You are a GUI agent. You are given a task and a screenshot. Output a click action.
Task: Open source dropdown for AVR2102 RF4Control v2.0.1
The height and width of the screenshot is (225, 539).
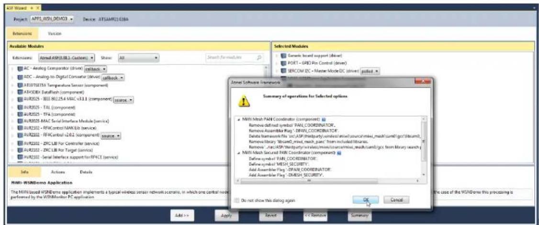point(111,136)
